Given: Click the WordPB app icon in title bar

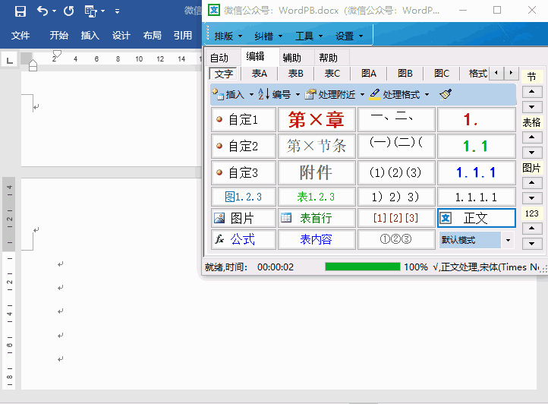Looking at the screenshot, I should point(214,10).
